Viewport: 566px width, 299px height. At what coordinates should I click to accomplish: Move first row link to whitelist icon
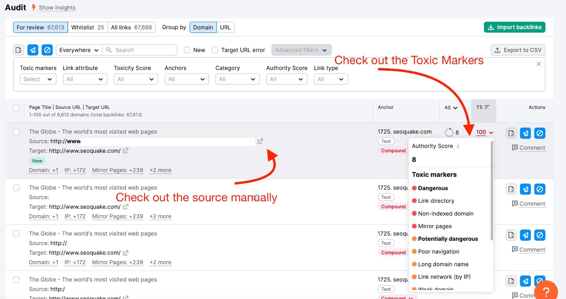click(512, 133)
